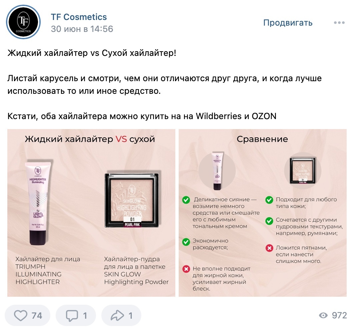Open the first carousel image Жидкий хайлайтер VS сухой

pyautogui.click(x=91, y=213)
